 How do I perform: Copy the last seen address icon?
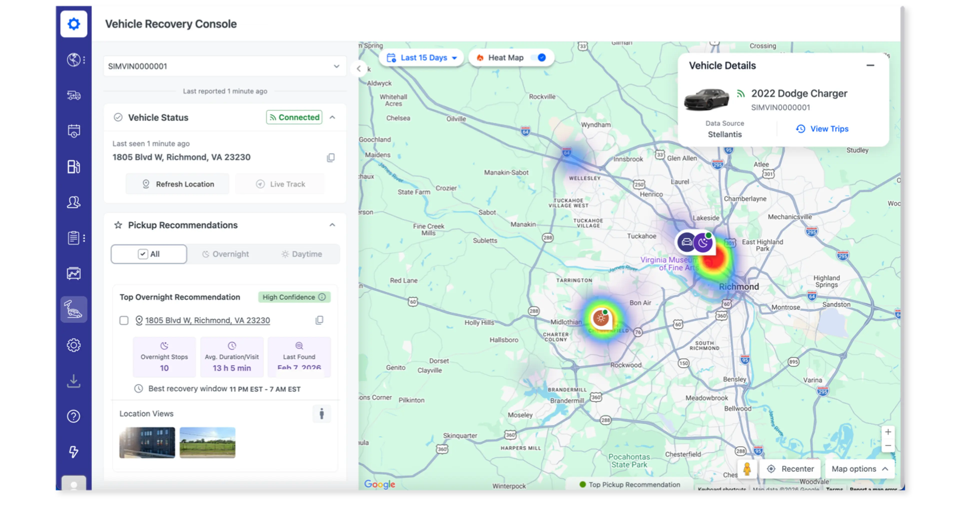(331, 157)
